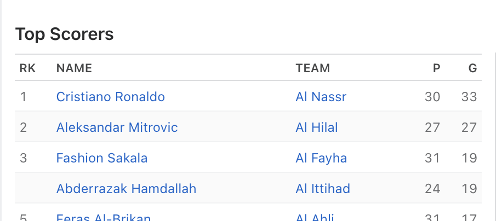
Task: Click the G column header
Action: point(473,68)
